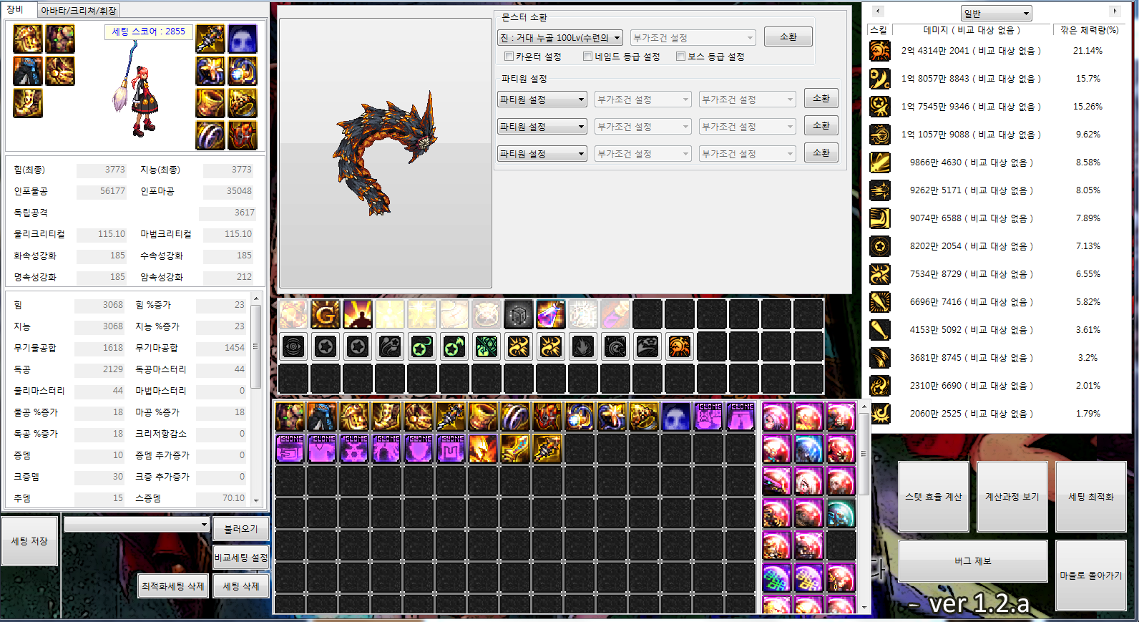Select the equipped broom weapon slot in character panel
The image size is (1139, 622).
tap(210, 39)
